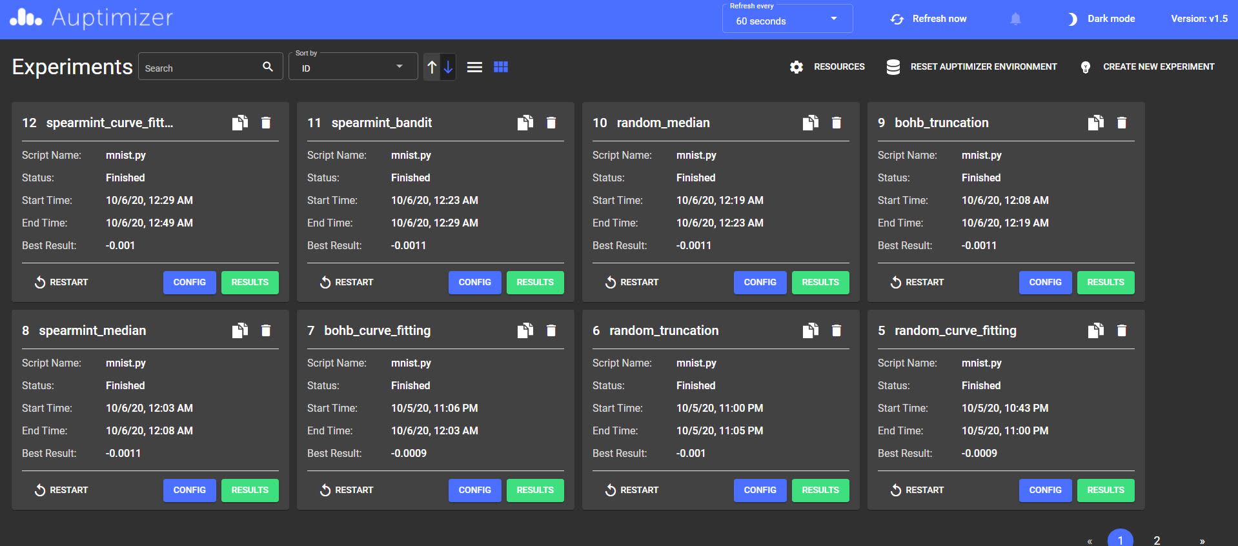Open CONFIG for bohb_curve_fitting
1238x546 pixels.
coord(475,490)
